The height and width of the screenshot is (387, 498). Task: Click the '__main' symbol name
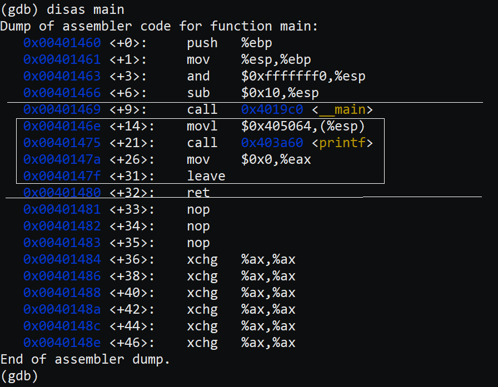342,109
